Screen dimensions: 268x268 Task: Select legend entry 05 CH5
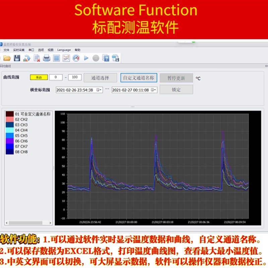pyautogui.click(x=21, y=136)
